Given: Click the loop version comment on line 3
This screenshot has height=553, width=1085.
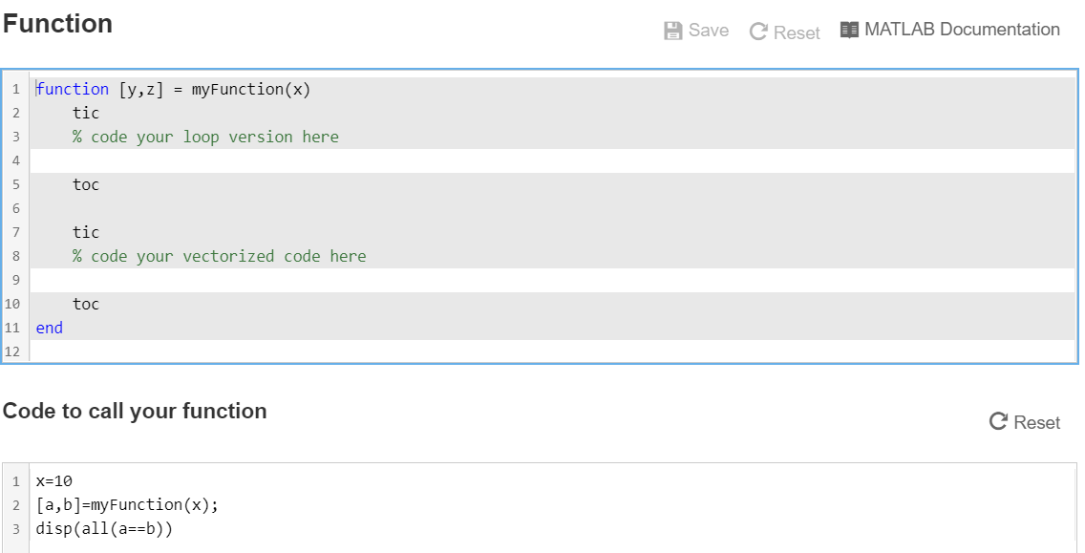Looking at the screenshot, I should [205, 137].
